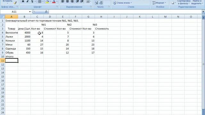This screenshot has width=205, height=115.
Task: Select the Итого: cell
Action: pyautogui.click(x=12, y=57)
